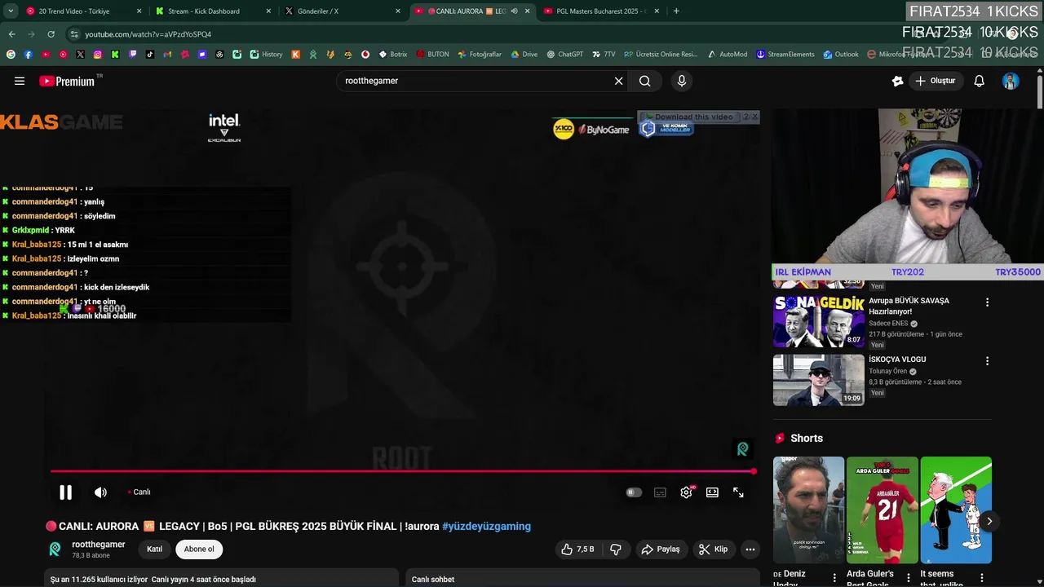1044x587 pixels.
Task: Switch to theater mode
Action: pyautogui.click(x=712, y=492)
